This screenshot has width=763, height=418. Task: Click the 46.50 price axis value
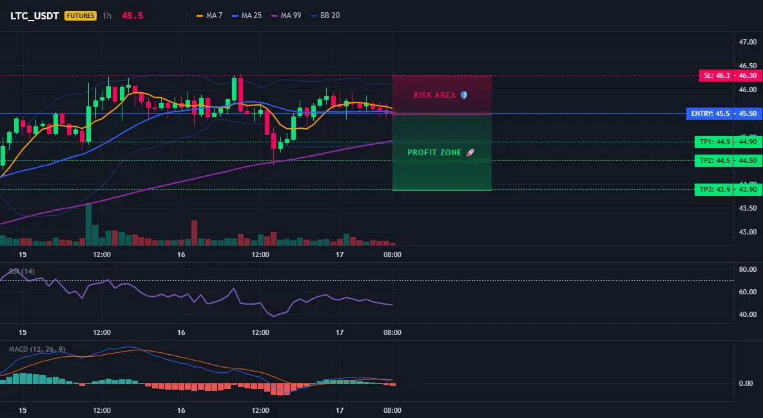pos(748,66)
